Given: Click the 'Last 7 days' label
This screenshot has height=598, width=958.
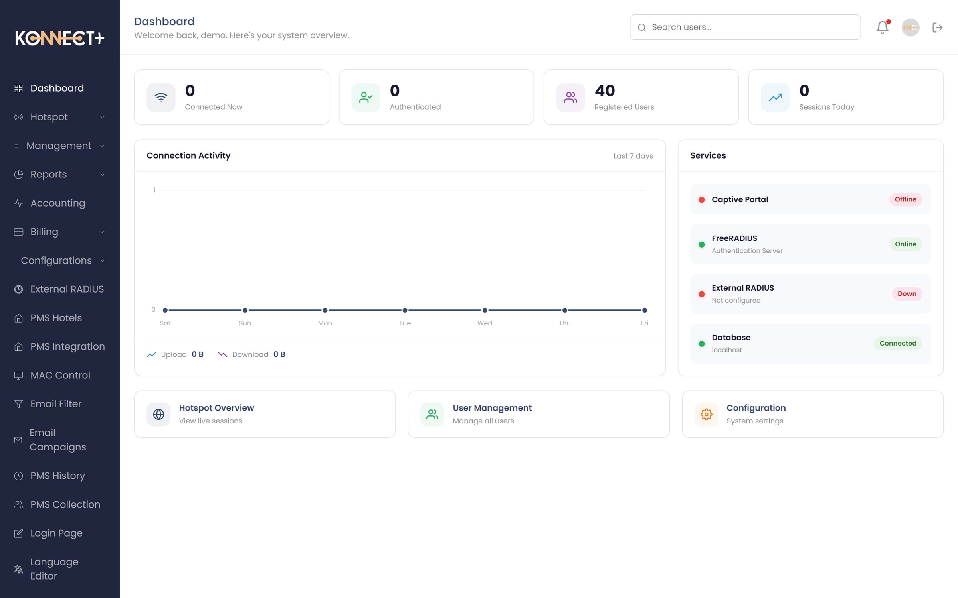Looking at the screenshot, I should click(633, 156).
